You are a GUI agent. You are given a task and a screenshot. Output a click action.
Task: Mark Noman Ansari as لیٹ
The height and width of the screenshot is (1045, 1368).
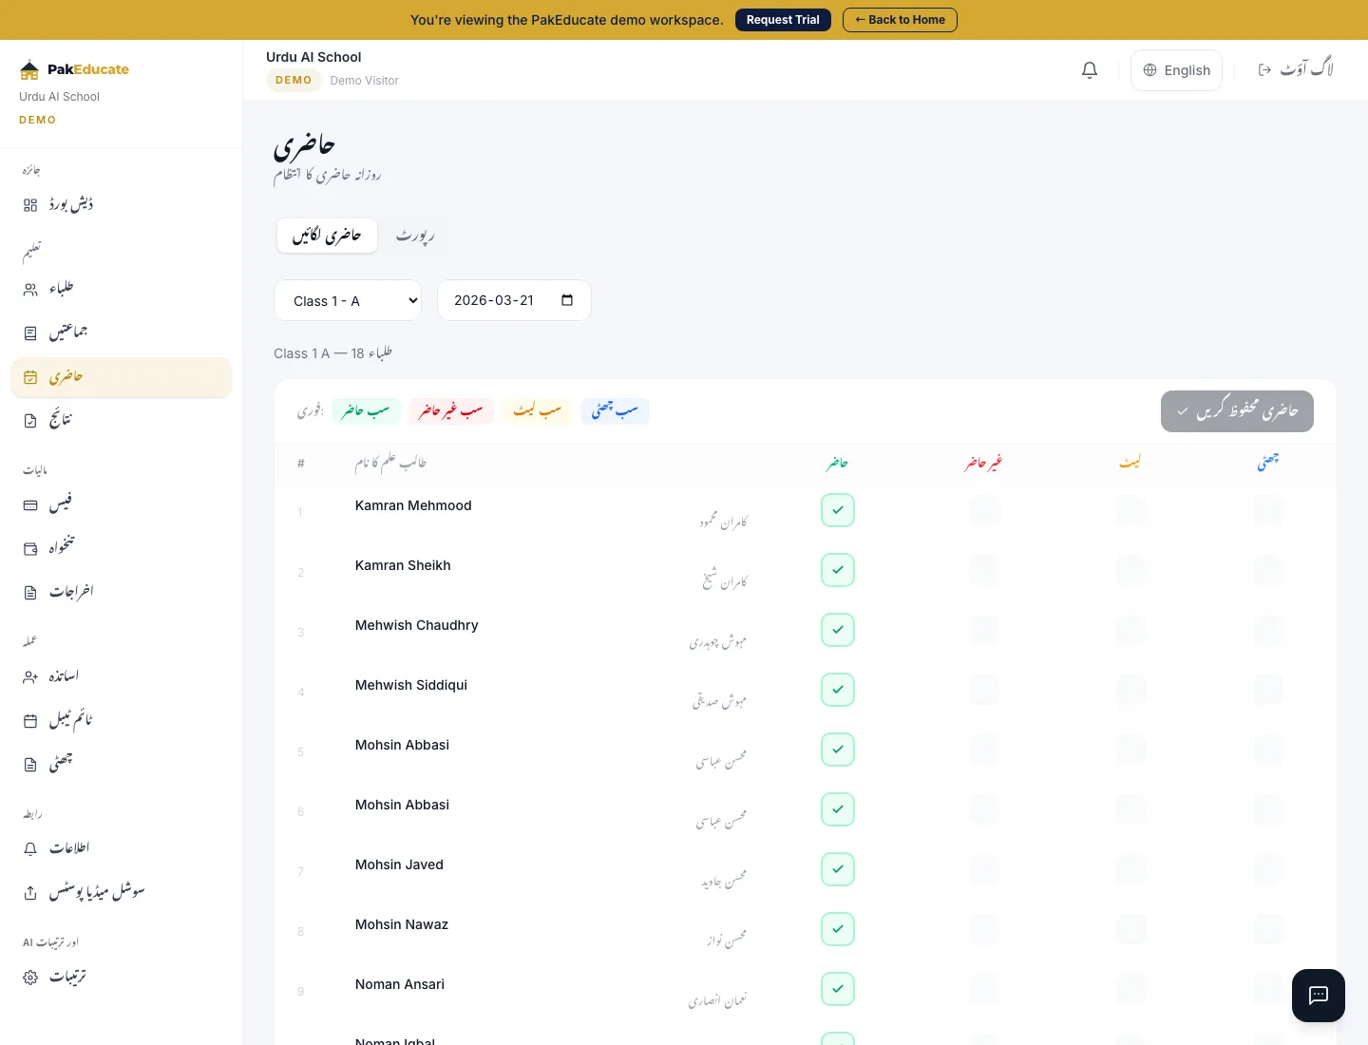pos(1130,988)
